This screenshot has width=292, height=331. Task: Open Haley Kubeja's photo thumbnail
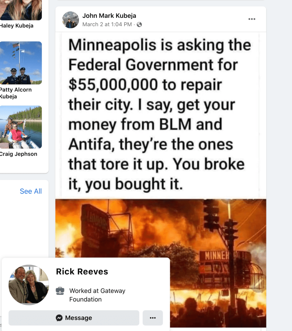[x=21, y=10]
